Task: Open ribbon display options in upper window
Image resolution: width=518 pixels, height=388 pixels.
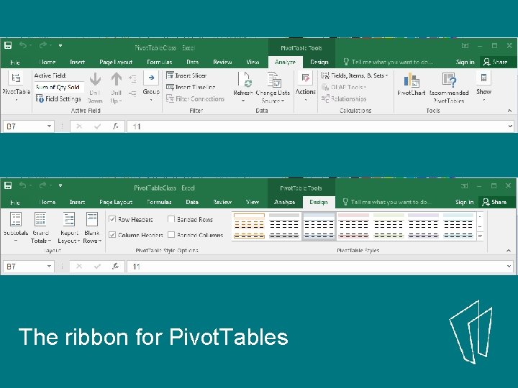Action: tap(465, 45)
